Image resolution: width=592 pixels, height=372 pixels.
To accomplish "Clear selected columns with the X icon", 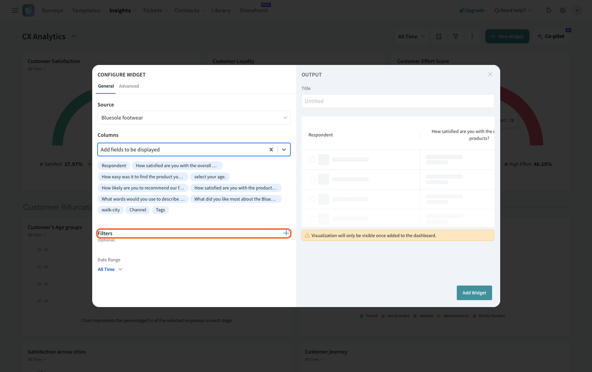I will click(x=271, y=149).
